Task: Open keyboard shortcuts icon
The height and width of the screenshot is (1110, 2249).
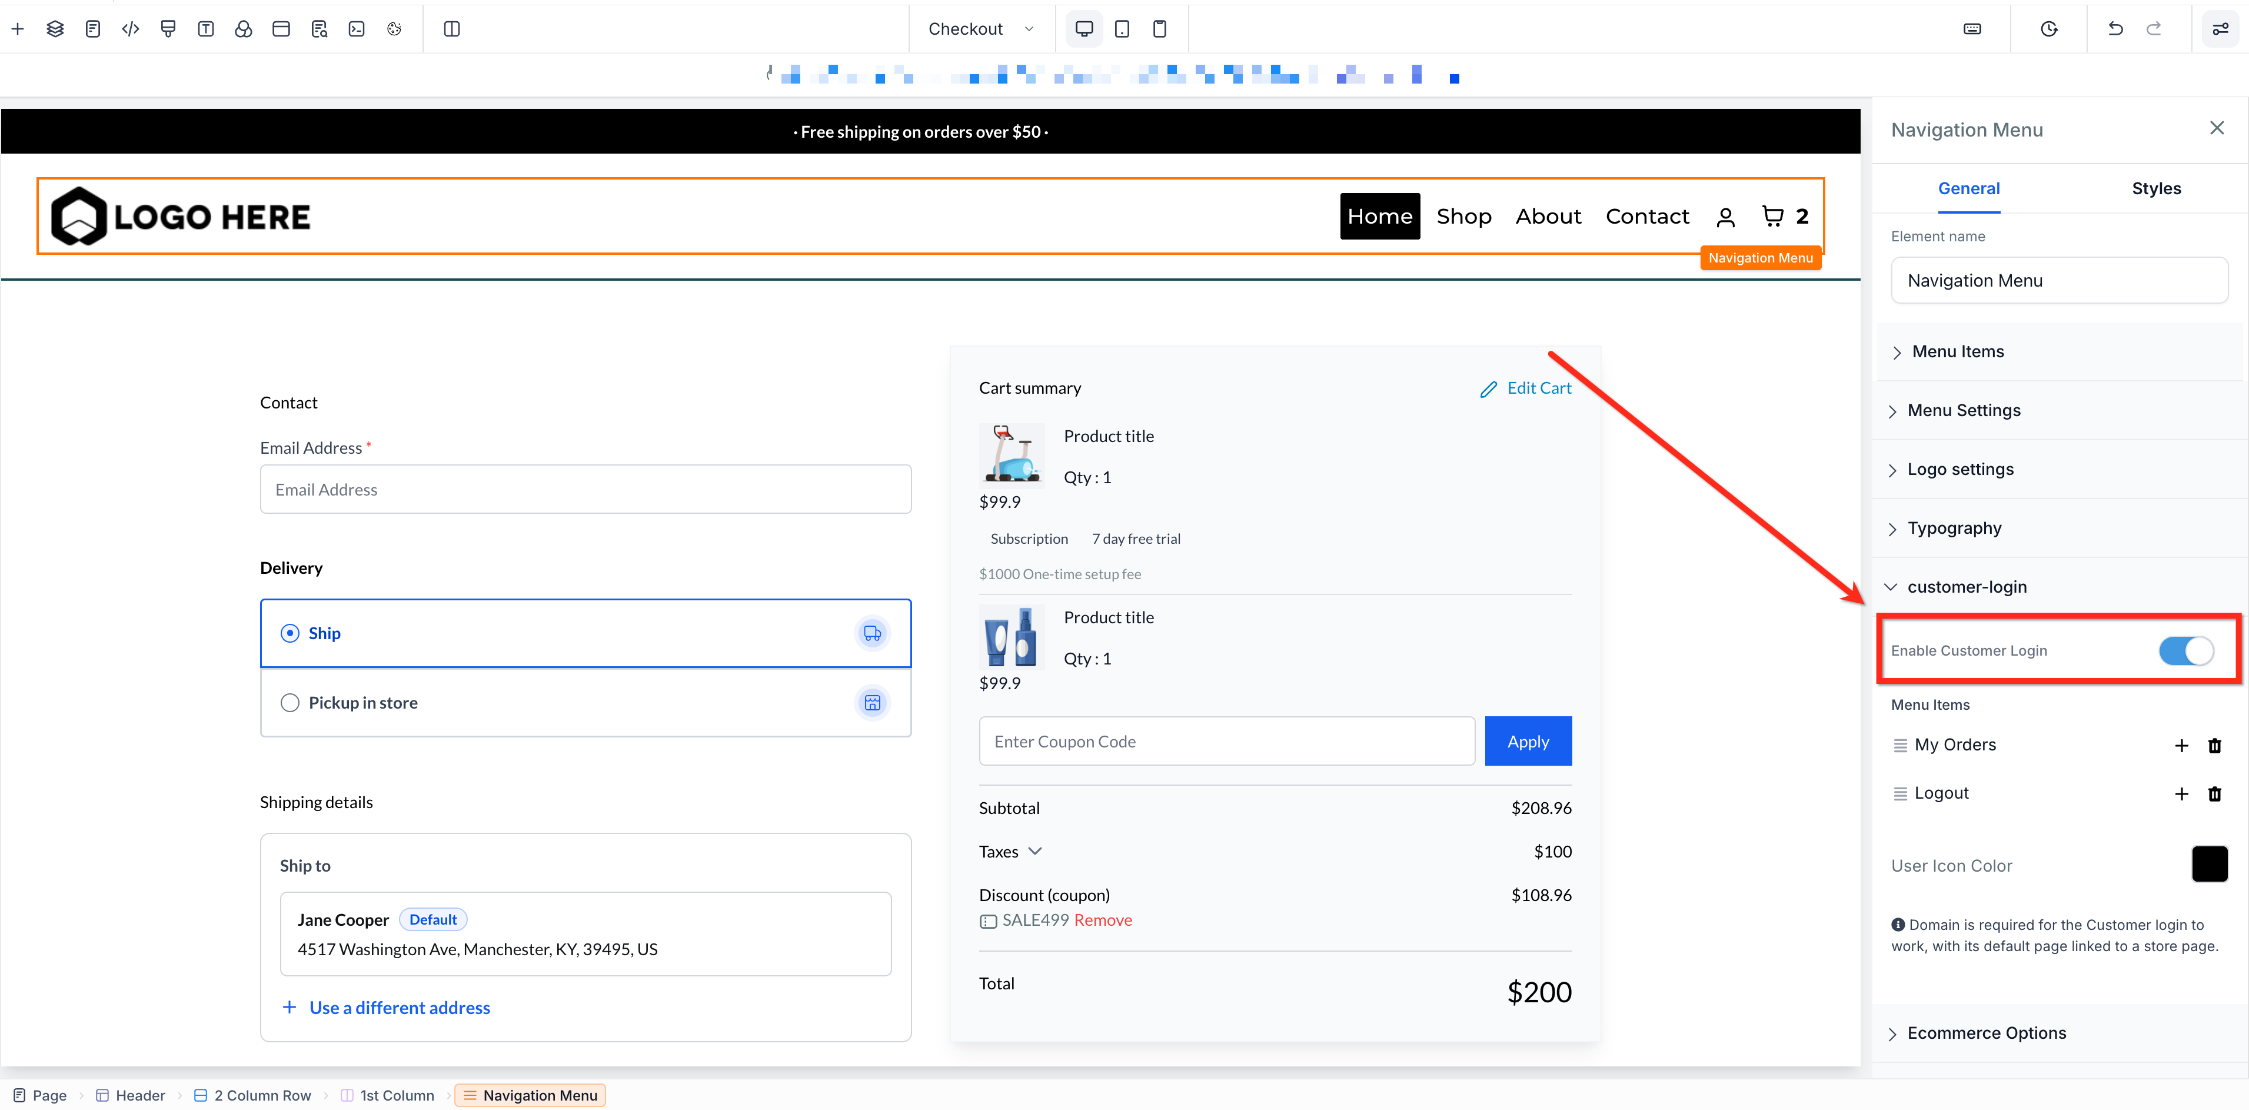Action: click(x=1972, y=29)
